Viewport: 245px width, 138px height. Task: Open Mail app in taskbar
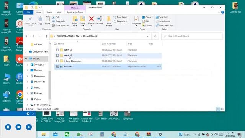(55, 135)
